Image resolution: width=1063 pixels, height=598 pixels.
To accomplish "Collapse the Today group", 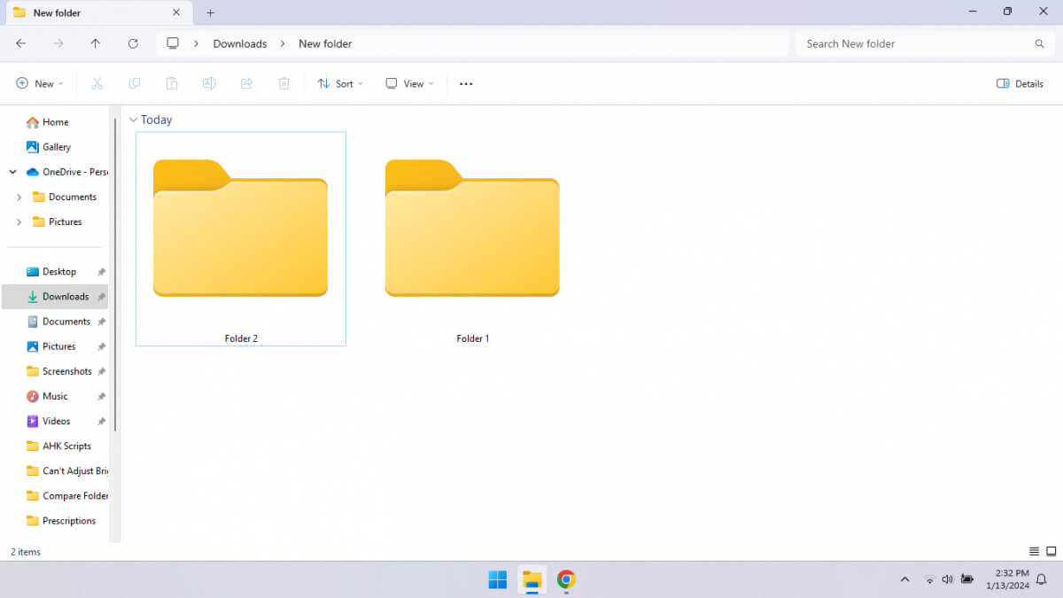I will (134, 120).
